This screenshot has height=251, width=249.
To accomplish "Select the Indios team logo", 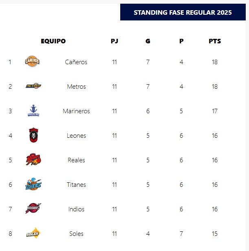I will tap(33, 208).
